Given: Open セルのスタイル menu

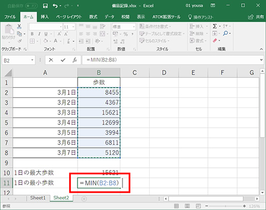Looking at the screenshot, I should point(154,41).
